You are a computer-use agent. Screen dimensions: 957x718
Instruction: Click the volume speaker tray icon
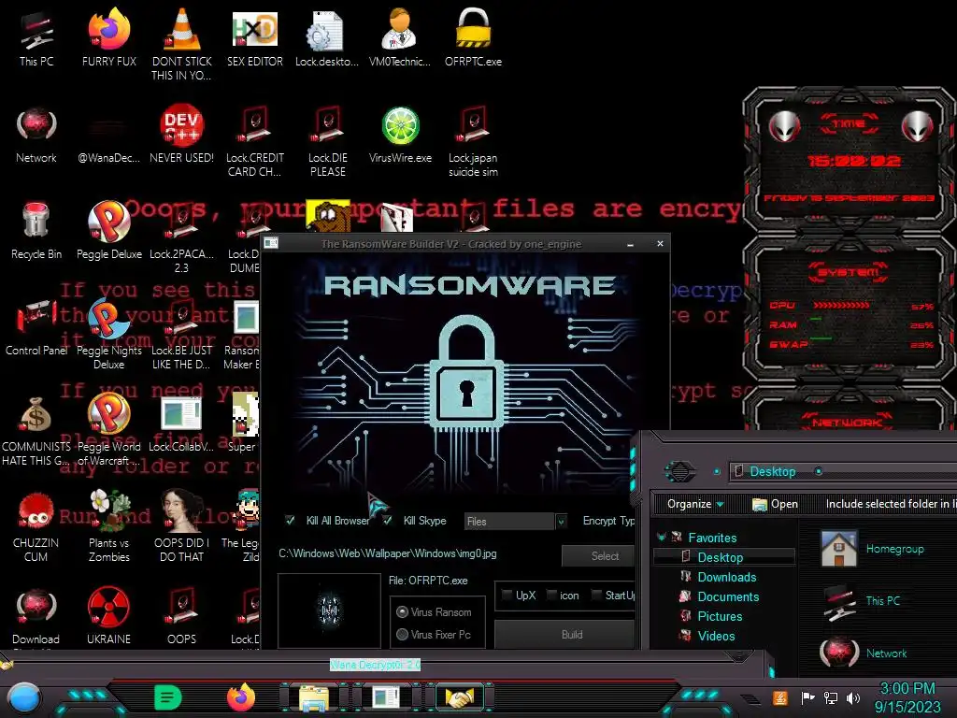853,697
